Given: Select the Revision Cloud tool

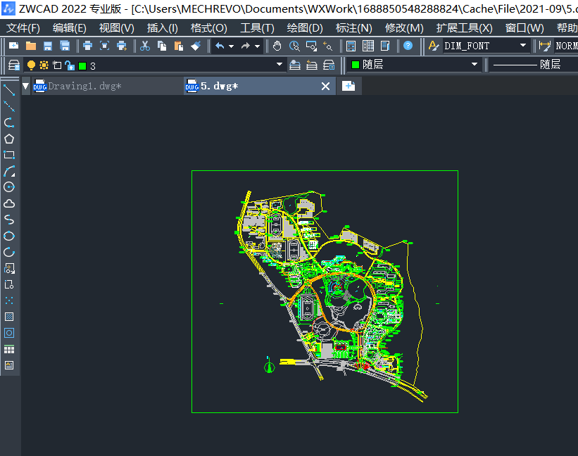Looking at the screenshot, I should (x=9, y=203).
